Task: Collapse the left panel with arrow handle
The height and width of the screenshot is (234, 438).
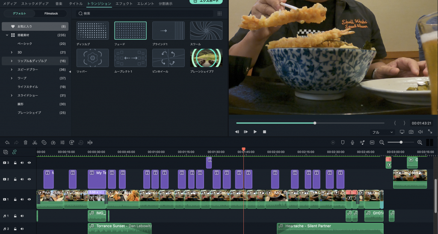Action: (x=70, y=72)
